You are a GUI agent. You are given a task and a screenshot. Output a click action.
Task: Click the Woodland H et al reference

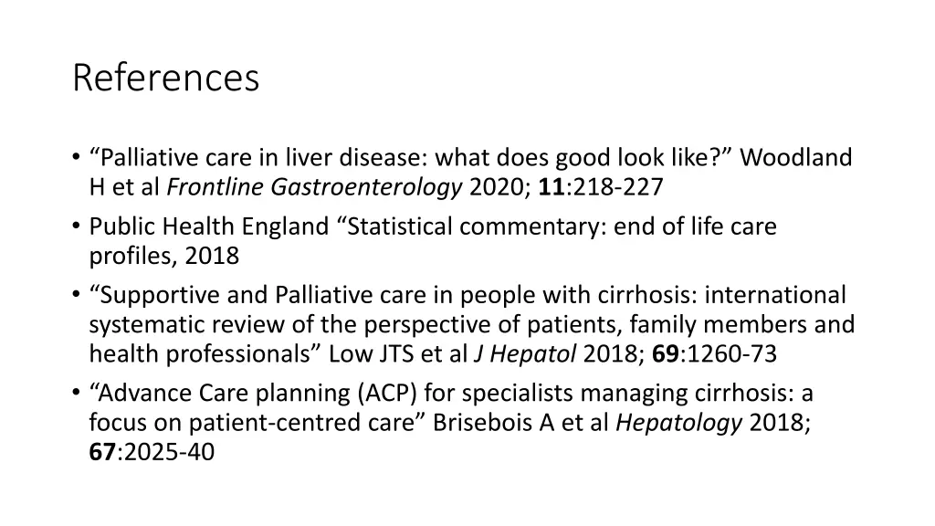(470, 172)
